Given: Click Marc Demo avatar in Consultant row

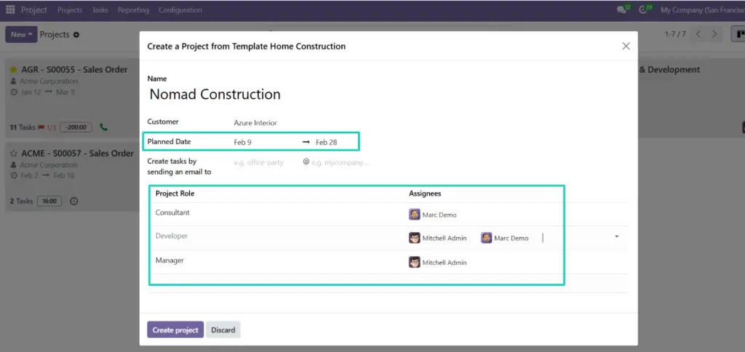Looking at the screenshot, I should [414, 215].
